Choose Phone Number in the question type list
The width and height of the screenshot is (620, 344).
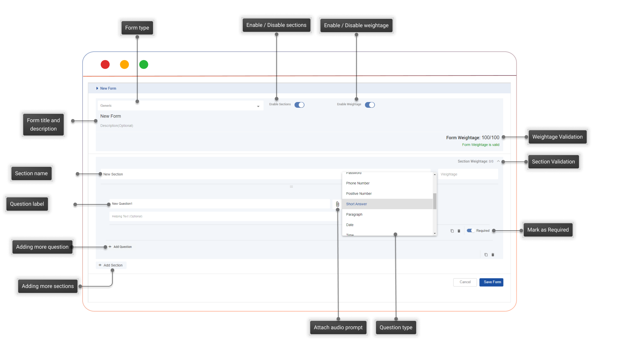(358, 183)
